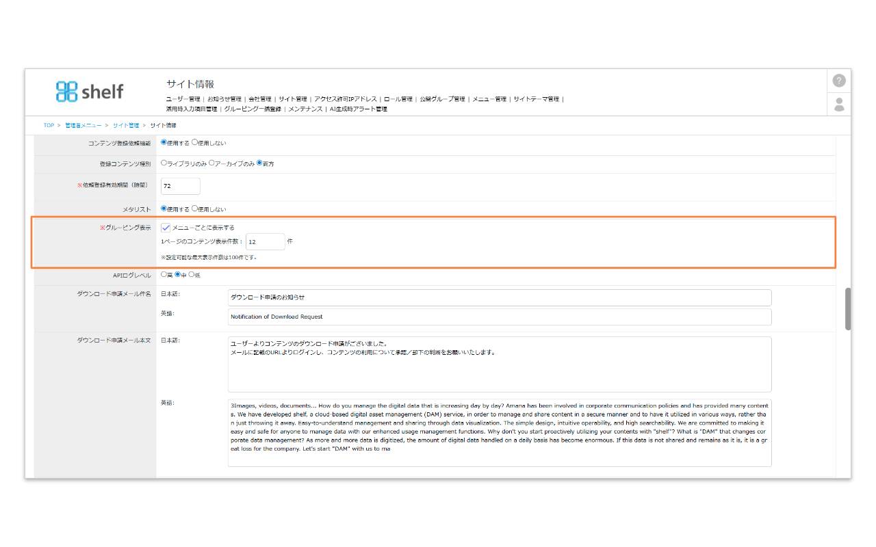Select 使用しない for メタリスト

point(195,209)
